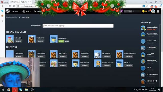
Task: Open the PLAY menu
Action: tap(16, 11)
